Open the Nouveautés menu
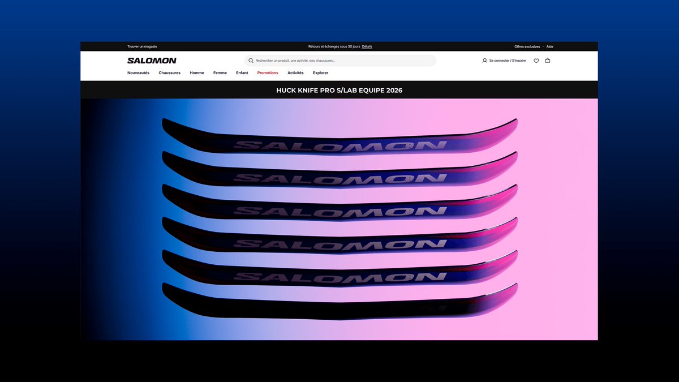Screen dimensions: 679x382 tap(139, 73)
